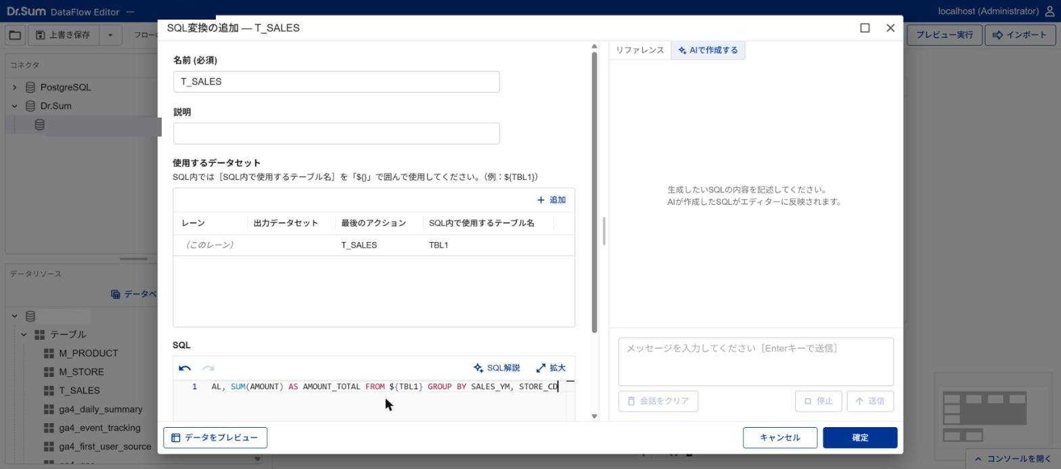The height and width of the screenshot is (469, 1061).
Task: Click the インポート button
Action: [x=1020, y=35]
